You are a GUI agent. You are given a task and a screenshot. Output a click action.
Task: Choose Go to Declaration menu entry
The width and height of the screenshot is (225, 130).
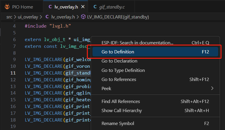click(119, 61)
